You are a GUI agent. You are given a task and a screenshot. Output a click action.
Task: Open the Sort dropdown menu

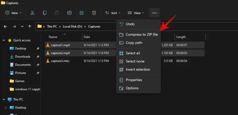click(113, 13)
